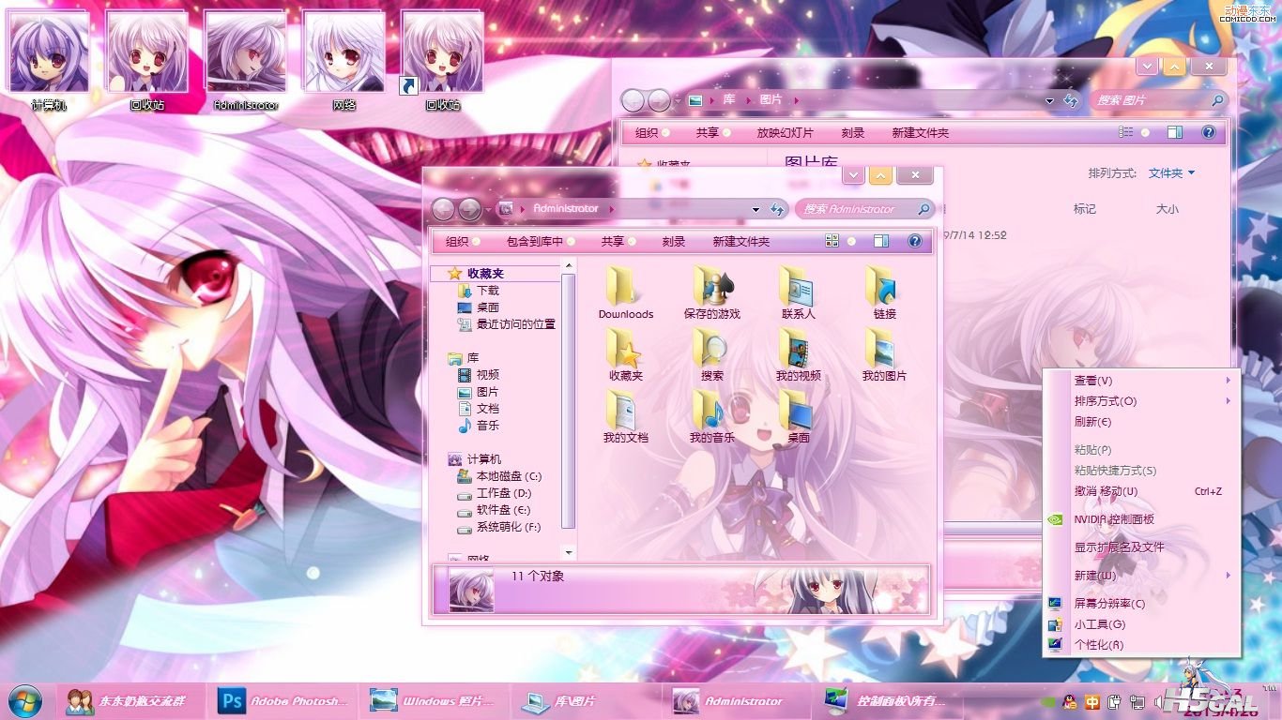Click 刻录 in Administrator window toolbar

(674, 241)
